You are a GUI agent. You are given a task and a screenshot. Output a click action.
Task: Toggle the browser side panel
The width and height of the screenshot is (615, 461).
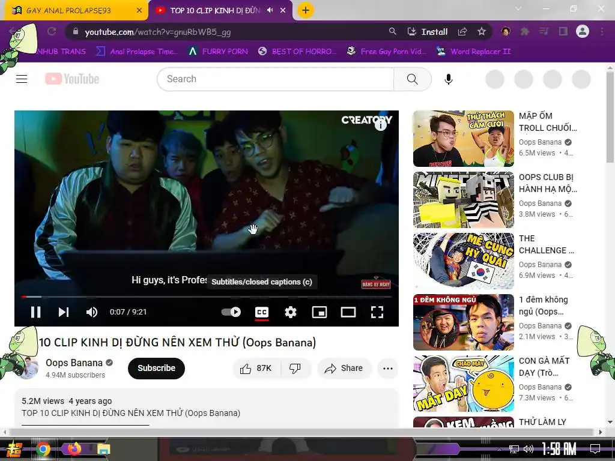coord(563,31)
